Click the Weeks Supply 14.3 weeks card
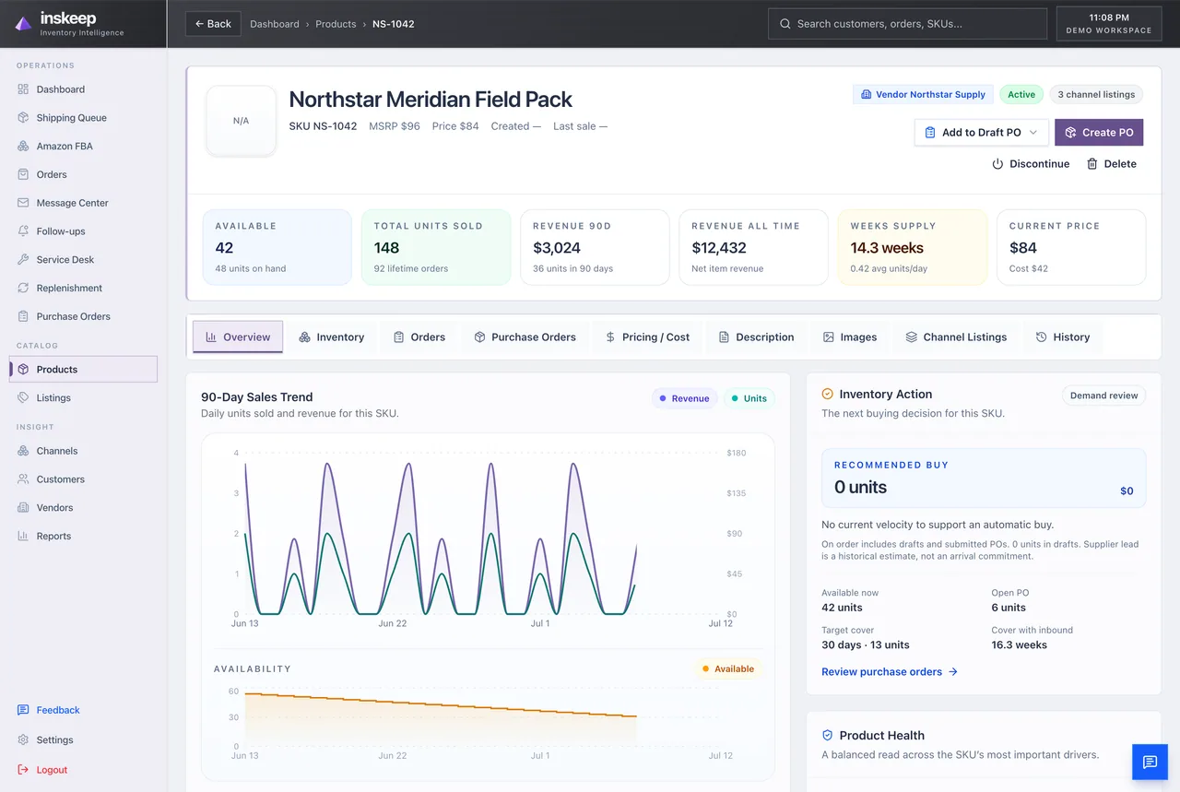The image size is (1180, 792). coord(912,247)
